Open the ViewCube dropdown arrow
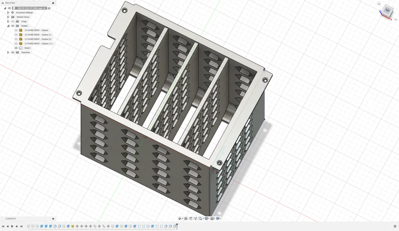The width and height of the screenshot is (399, 231). click(396, 20)
